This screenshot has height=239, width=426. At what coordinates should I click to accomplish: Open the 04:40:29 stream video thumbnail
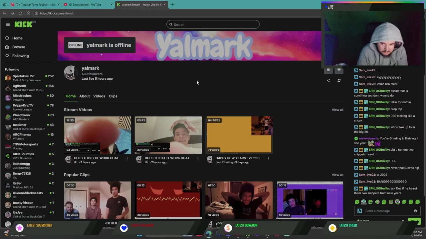point(239,135)
